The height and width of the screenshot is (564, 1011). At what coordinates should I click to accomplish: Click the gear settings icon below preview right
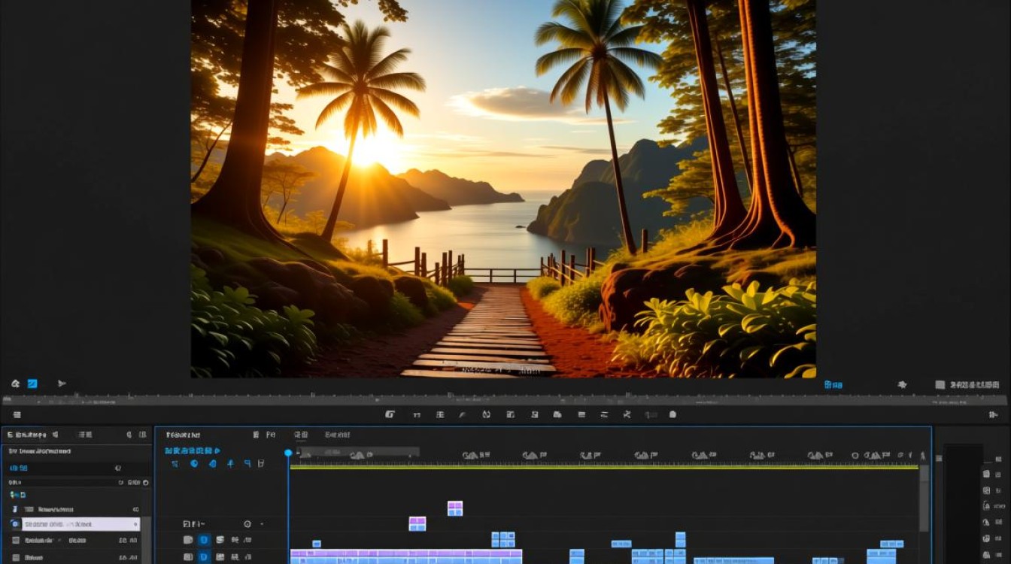902,384
